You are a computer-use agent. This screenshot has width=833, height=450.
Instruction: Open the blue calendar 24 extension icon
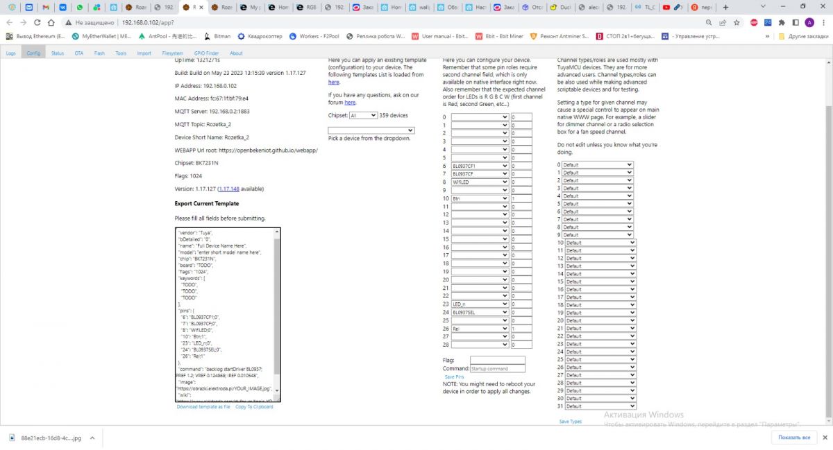[x=768, y=22]
